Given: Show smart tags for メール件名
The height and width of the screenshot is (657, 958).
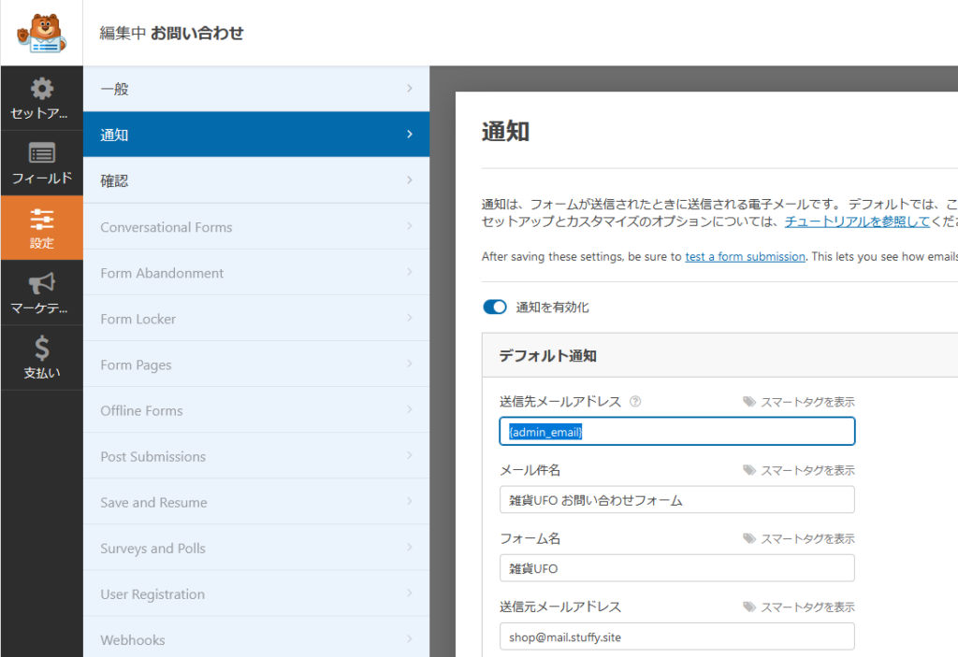Looking at the screenshot, I should point(799,470).
